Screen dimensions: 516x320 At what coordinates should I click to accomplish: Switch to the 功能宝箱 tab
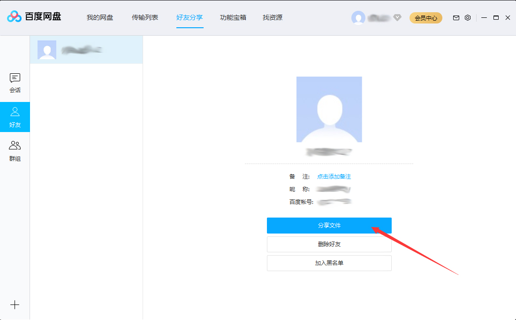click(233, 17)
